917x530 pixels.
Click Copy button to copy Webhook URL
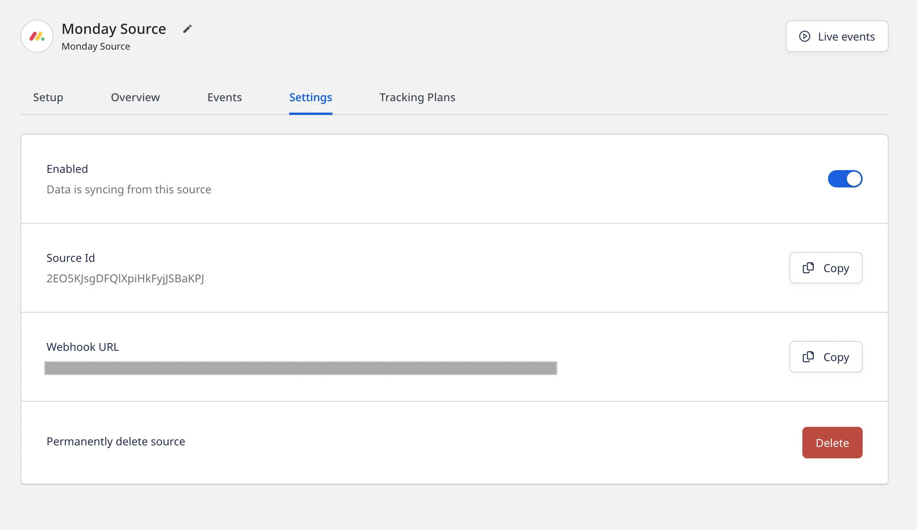coord(826,356)
